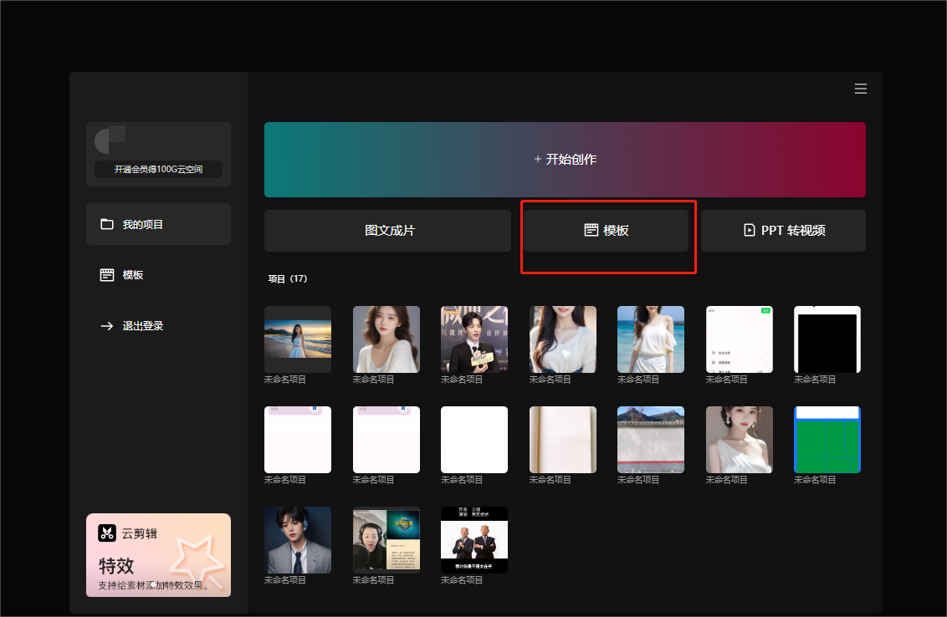Image resolution: width=947 pixels, height=617 pixels.
Task: Click the arrow icon next to 退出登录
Action: [107, 326]
